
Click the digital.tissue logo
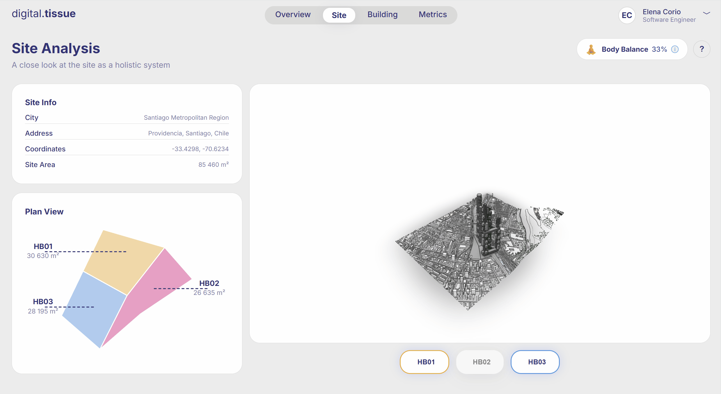pos(44,14)
